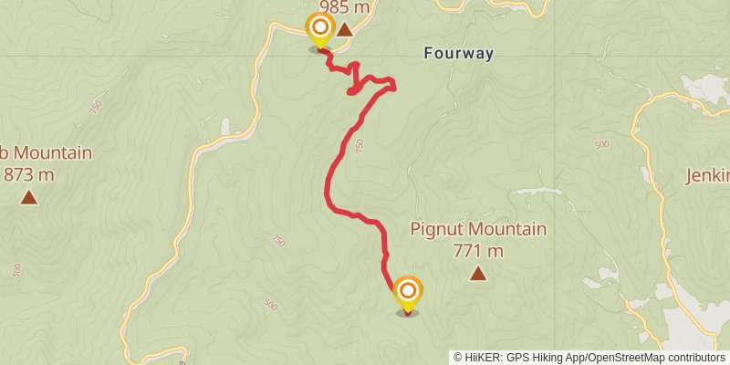
Task: Select the 771 m elevation label
Action: click(x=478, y=252)
